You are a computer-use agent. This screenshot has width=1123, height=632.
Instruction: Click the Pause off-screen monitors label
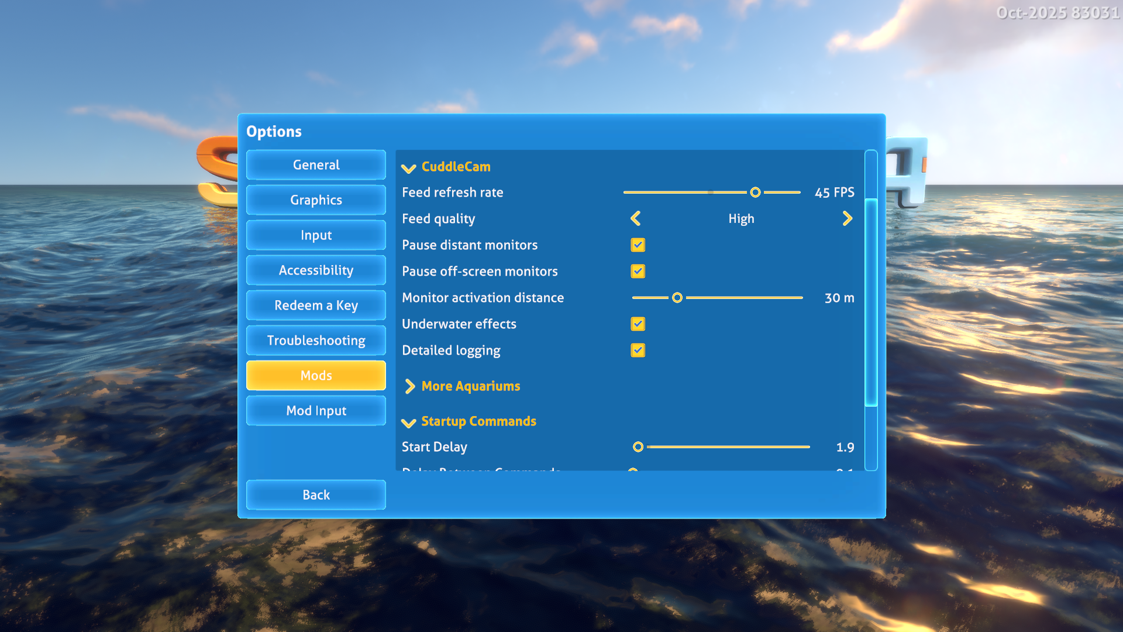pyautogui.click(x=480, y=272)
